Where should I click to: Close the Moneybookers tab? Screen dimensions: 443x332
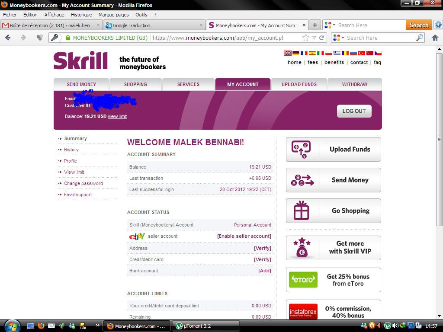pyautogui.click(x=304, y=25)
